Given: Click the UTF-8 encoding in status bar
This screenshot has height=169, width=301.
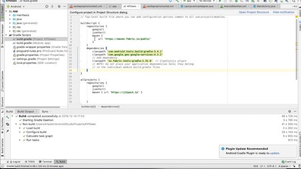Looking at the screenshot, I should pos(271,166).
